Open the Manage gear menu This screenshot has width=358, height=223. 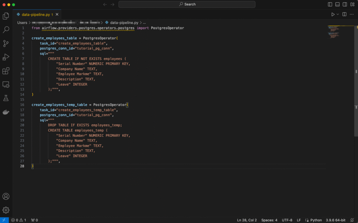tap(6, 210)
